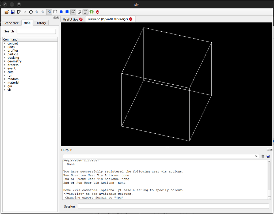
Task: Enable the pick mouse action crosshair
Action: 31,12
